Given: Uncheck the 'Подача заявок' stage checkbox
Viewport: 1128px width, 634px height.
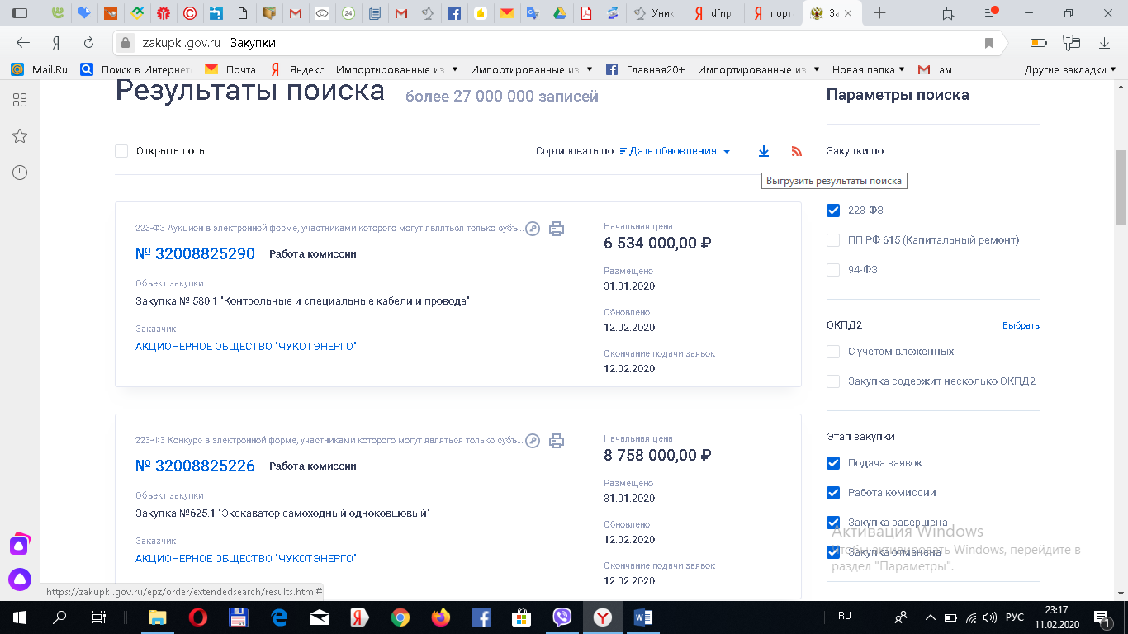Looking at the screenshot, I should pos(833,463).
